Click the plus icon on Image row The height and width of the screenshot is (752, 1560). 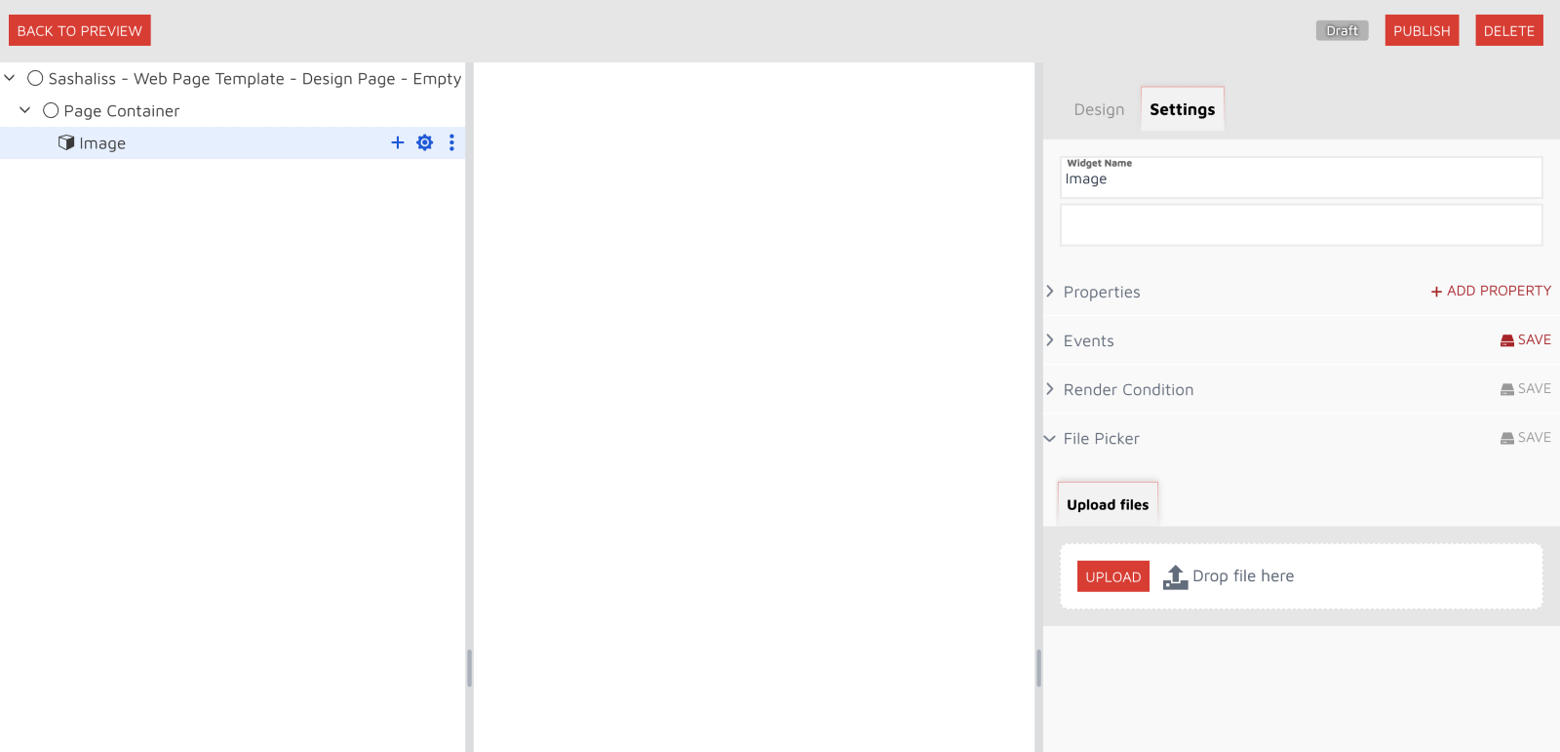[398, 142]
